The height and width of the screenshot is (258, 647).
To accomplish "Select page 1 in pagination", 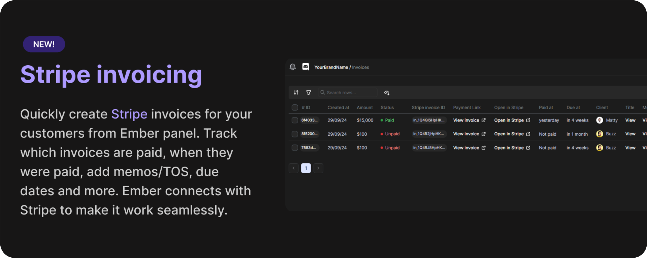I will (306, 168).
